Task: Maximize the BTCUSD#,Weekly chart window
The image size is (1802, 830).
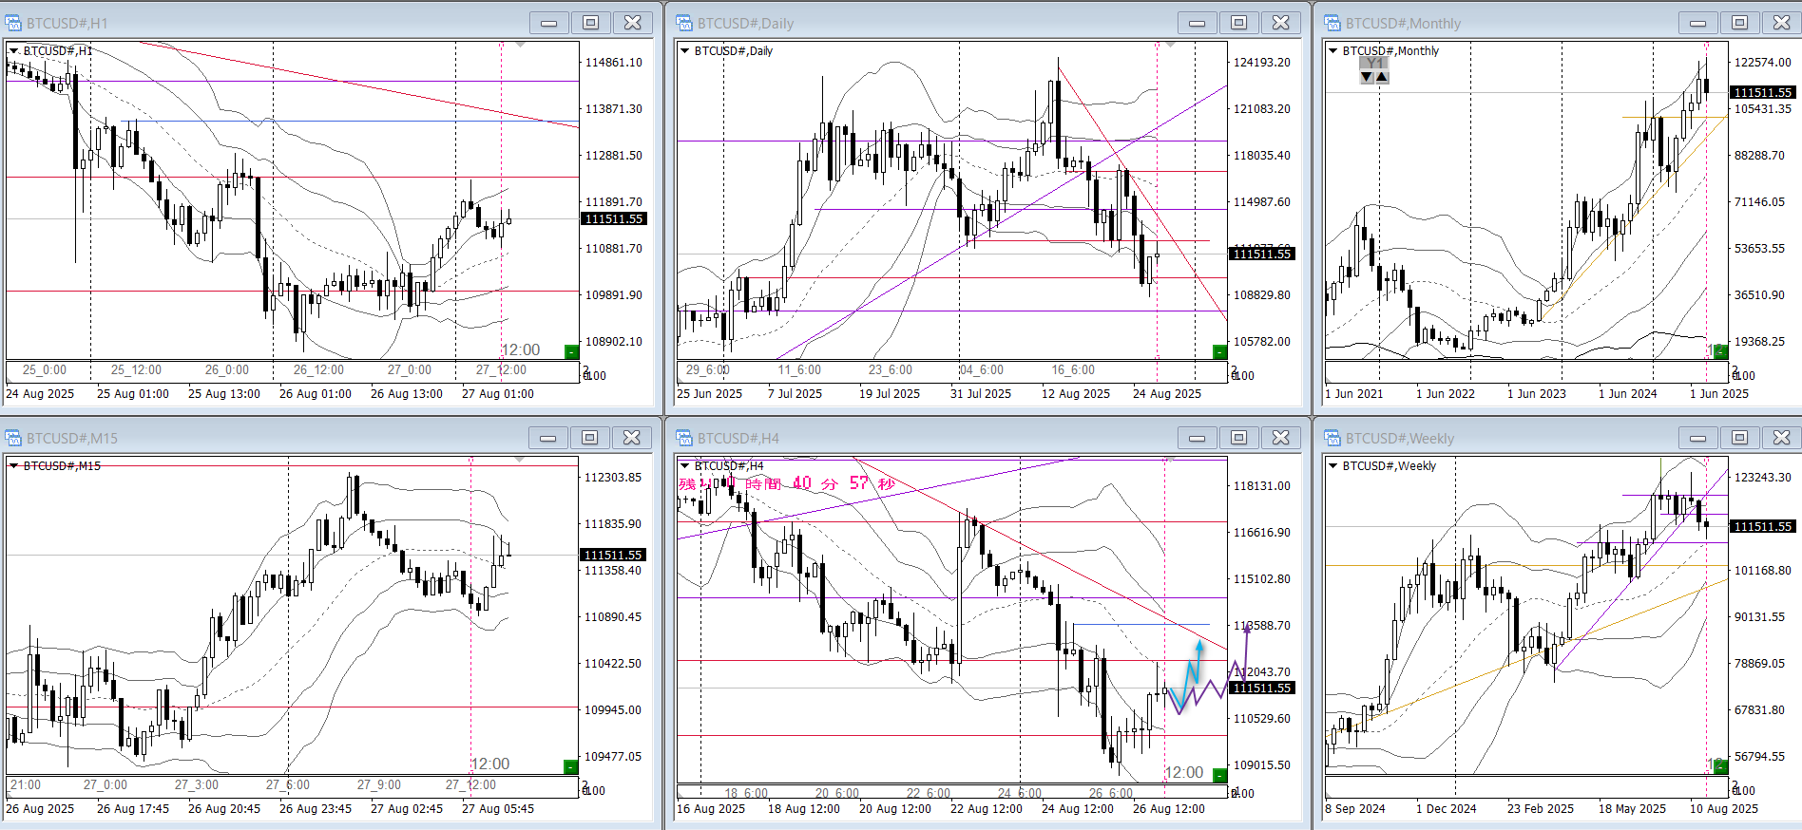Action: click(x=1739, y=438)
